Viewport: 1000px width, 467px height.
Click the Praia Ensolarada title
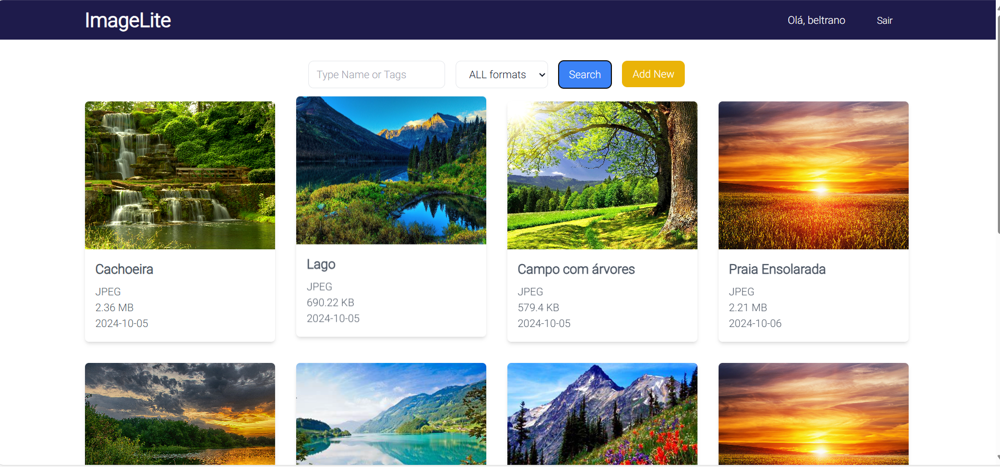pos(777,269)
